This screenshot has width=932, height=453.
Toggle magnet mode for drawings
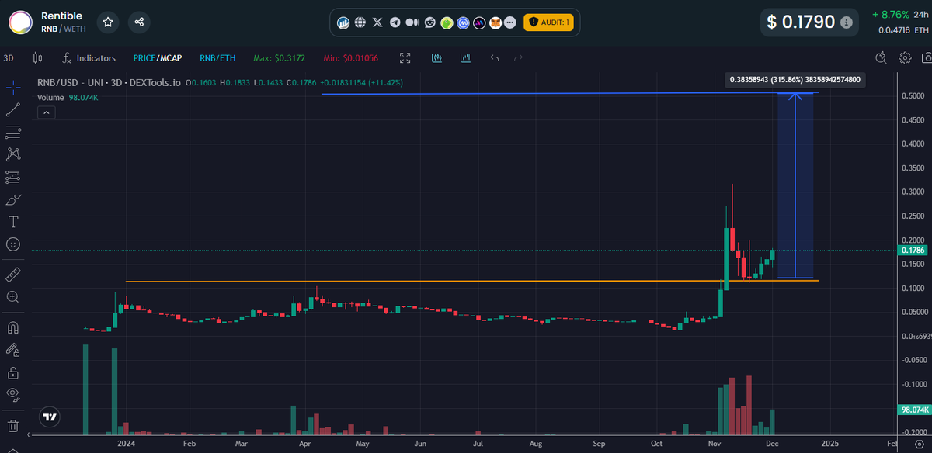click(x=12, y=327)
